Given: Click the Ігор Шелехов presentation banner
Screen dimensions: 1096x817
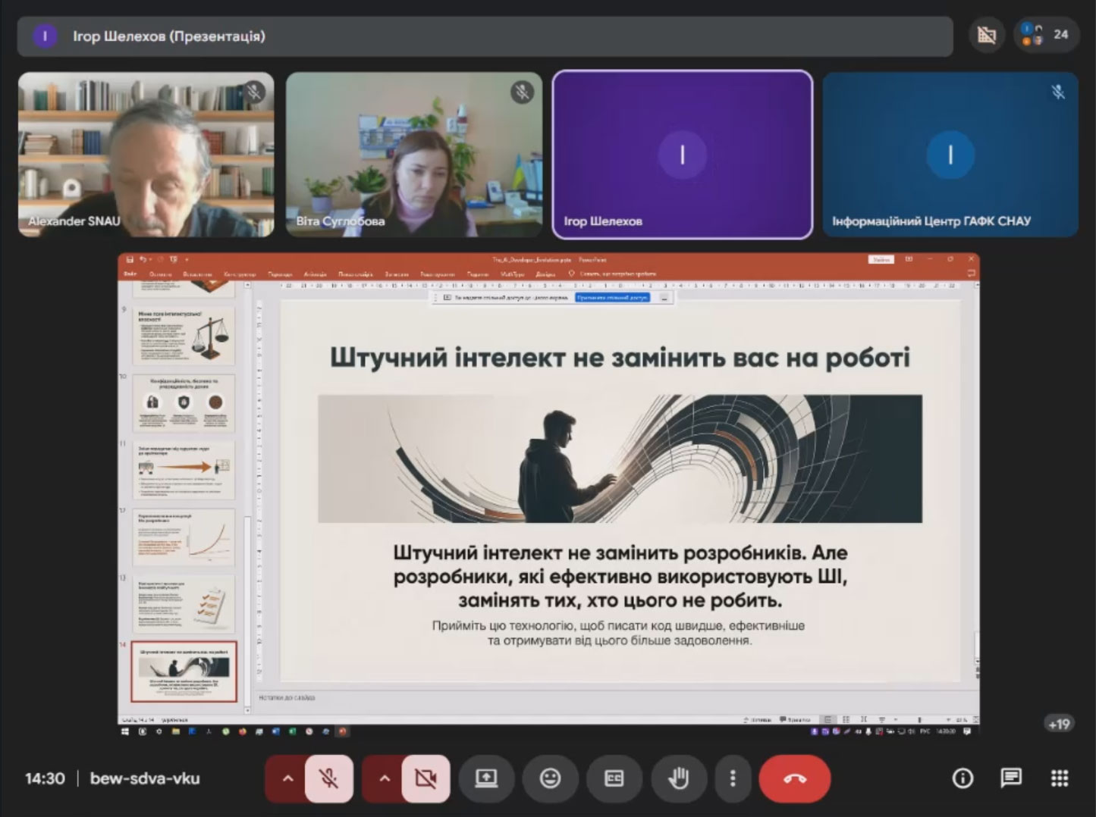Looking at the screenshot, I should 484,36.
